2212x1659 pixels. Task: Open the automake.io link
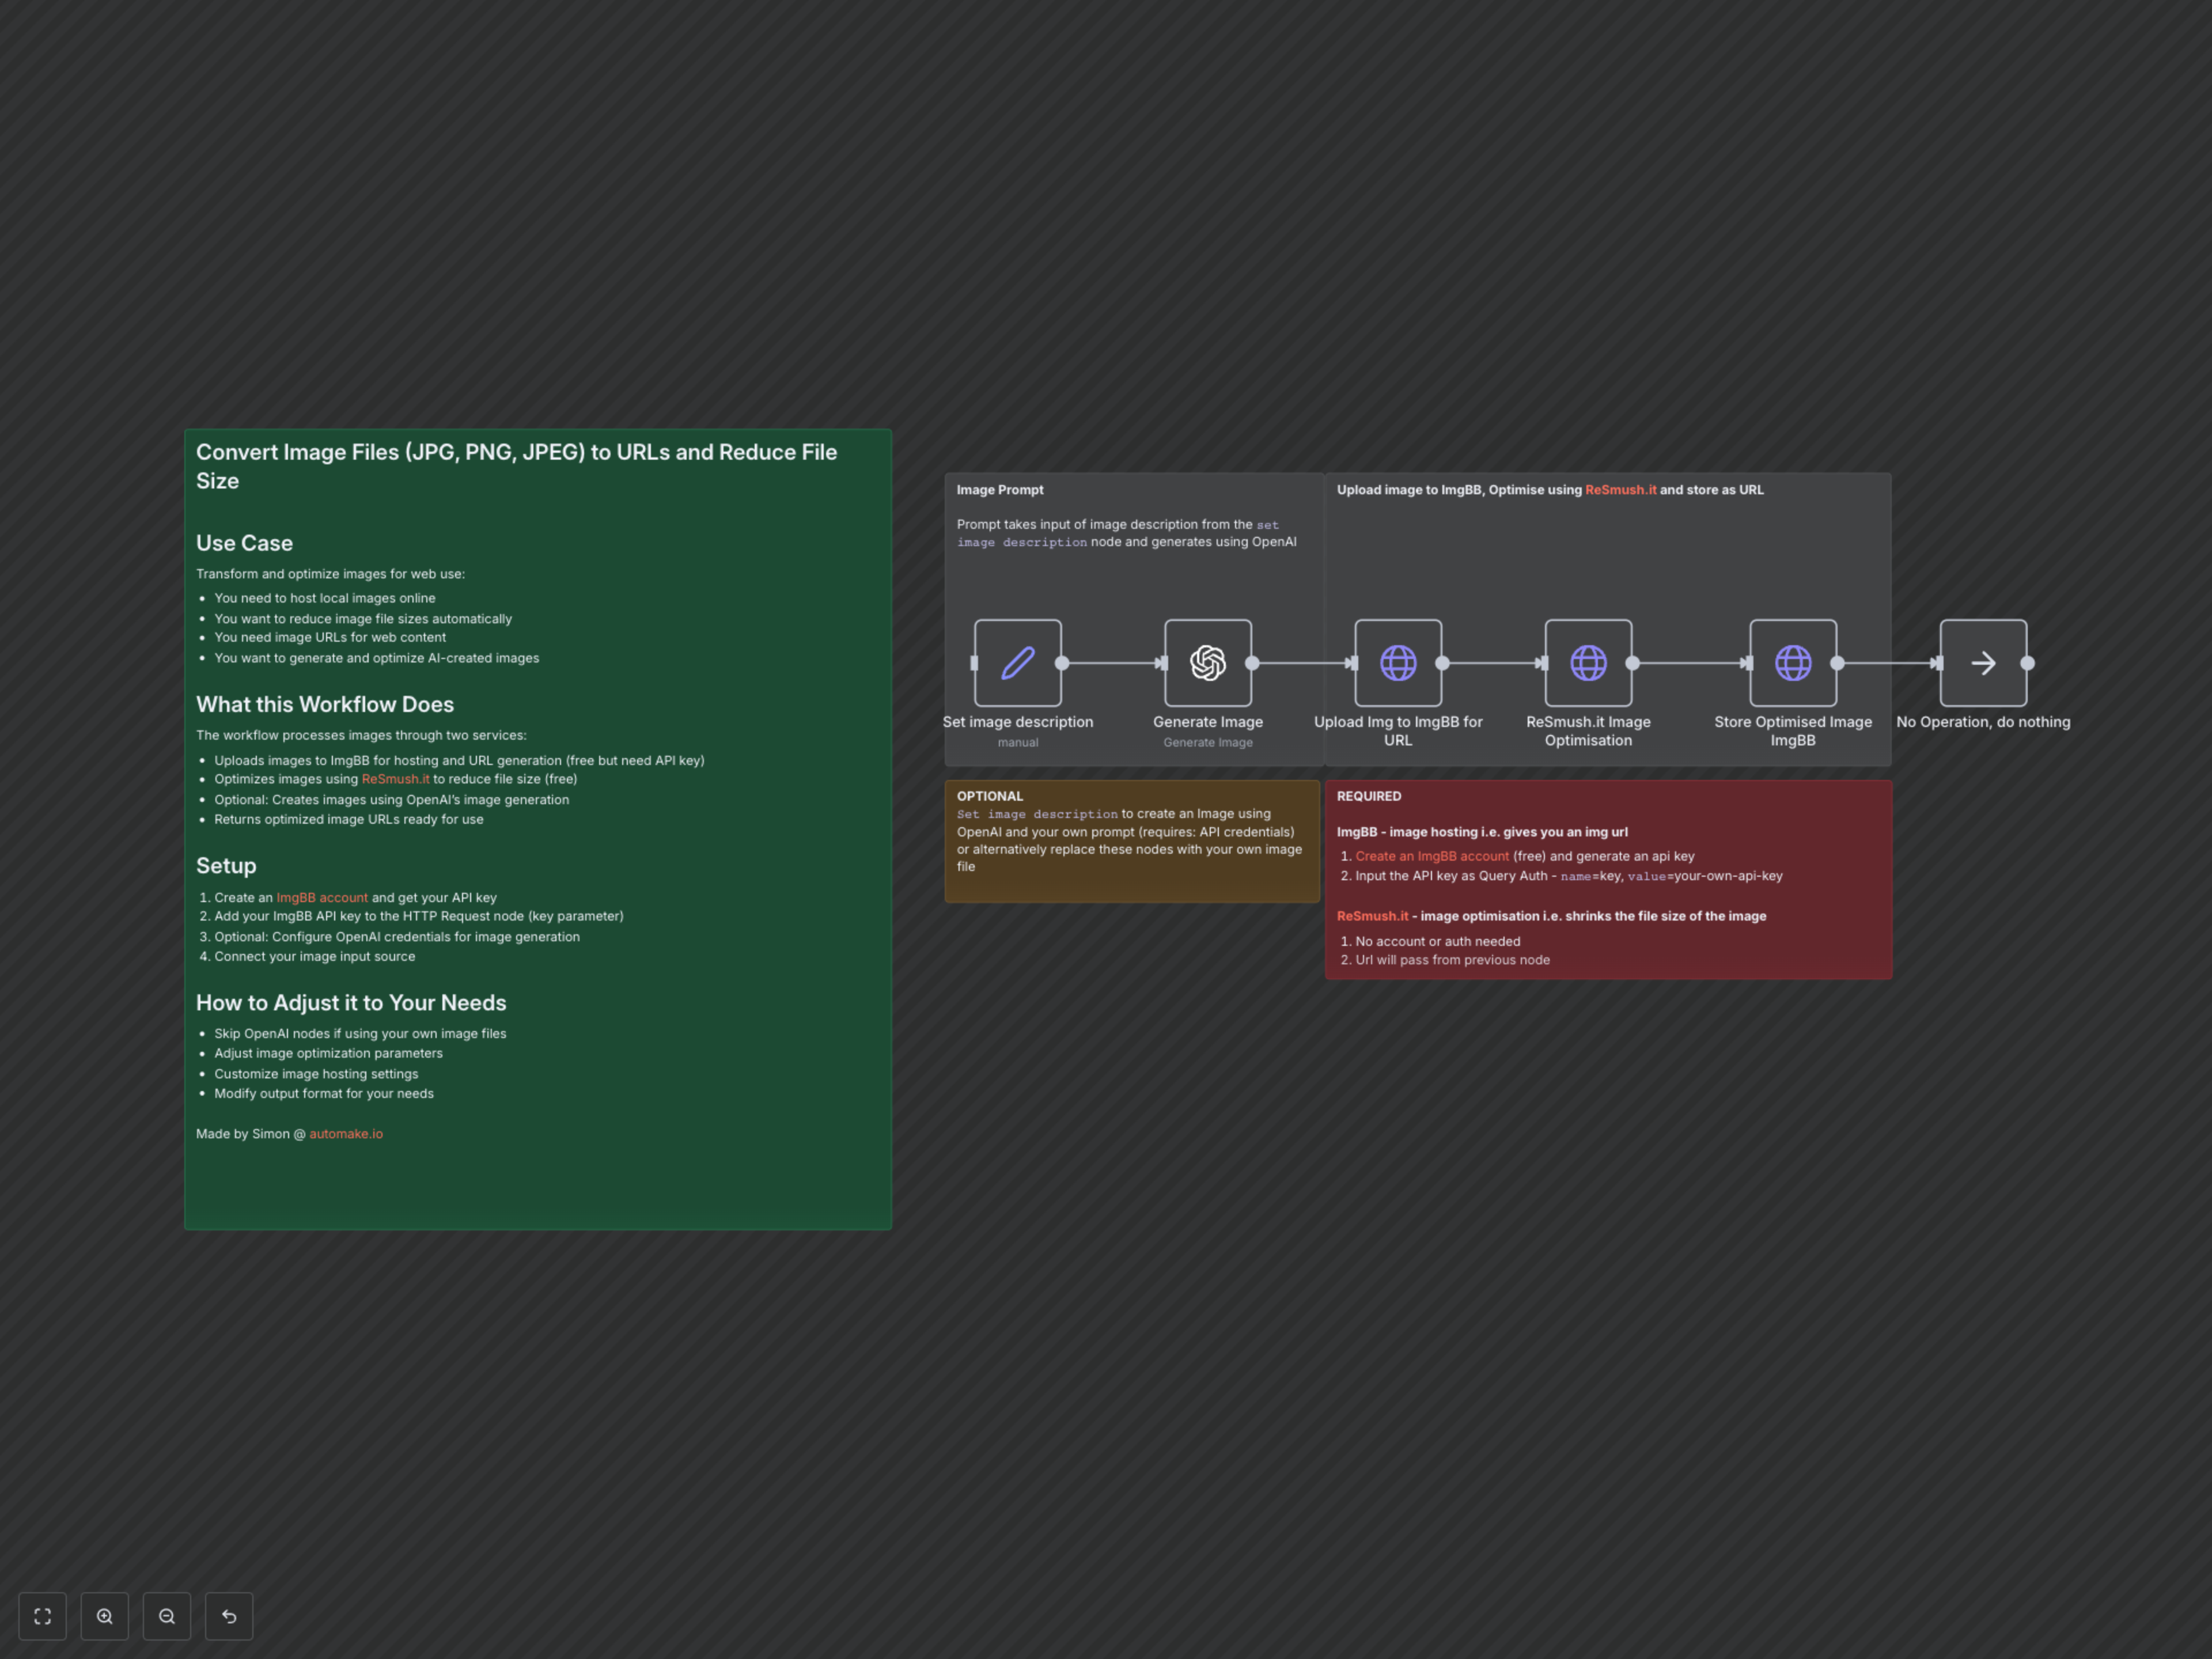pyautogui.click(x=345, y=1133)
